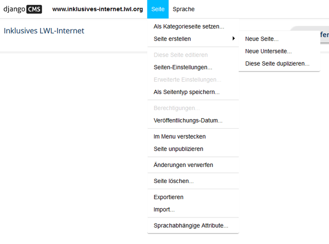Expand the Seite erstellen submenu arrow

pos(234,38)
